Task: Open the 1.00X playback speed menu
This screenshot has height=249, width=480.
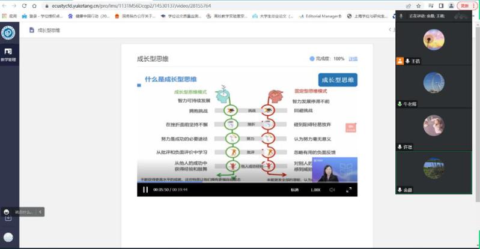Action: (x=315, y=190)
